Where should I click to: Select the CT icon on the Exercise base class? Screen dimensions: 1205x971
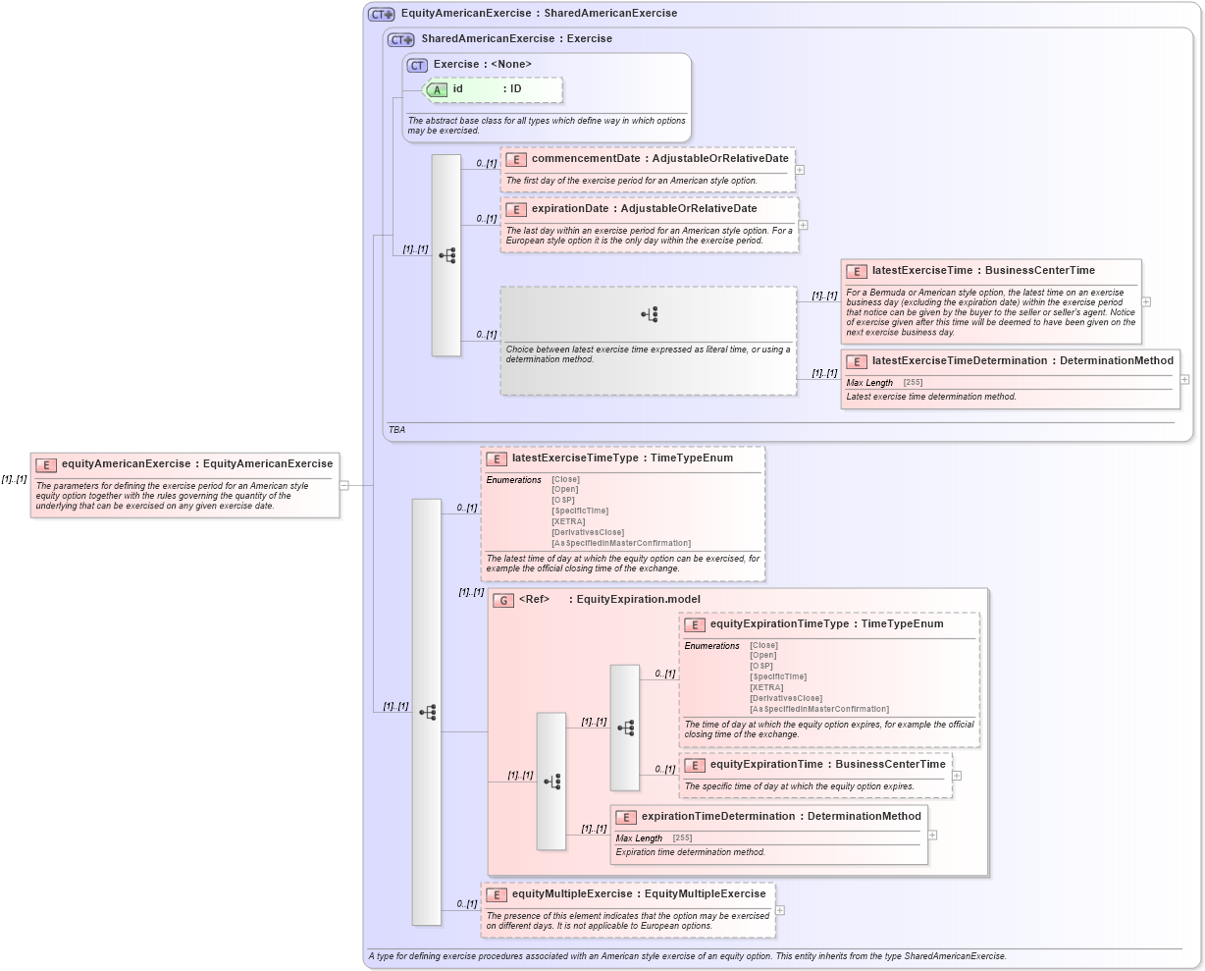point(416,65)
